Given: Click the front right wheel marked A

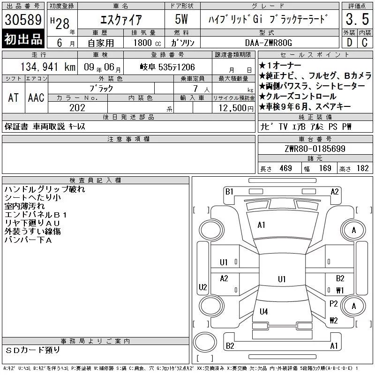Looking at the screenshot, I should pos(353,230).
